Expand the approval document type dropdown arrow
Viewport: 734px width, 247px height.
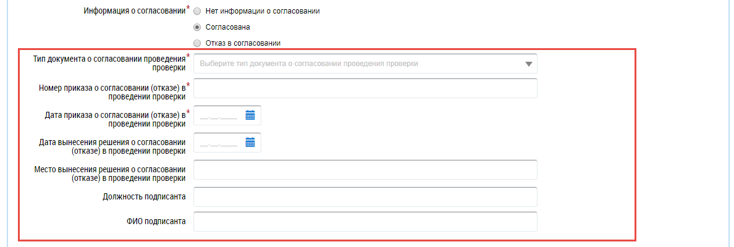click(x=528, y=64)
